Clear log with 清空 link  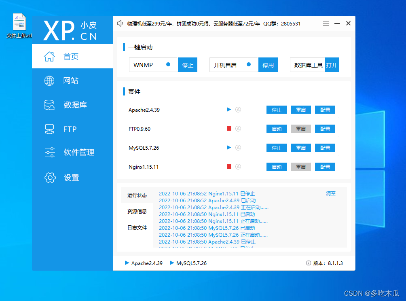(x=331, y=193)
